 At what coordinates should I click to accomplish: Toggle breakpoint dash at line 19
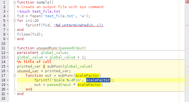(x=8, y=85)
